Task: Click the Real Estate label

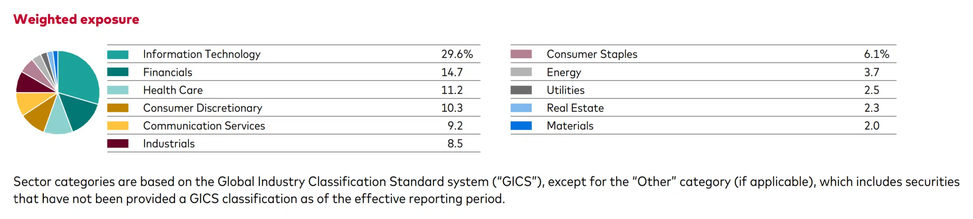Action: point(575,108)
